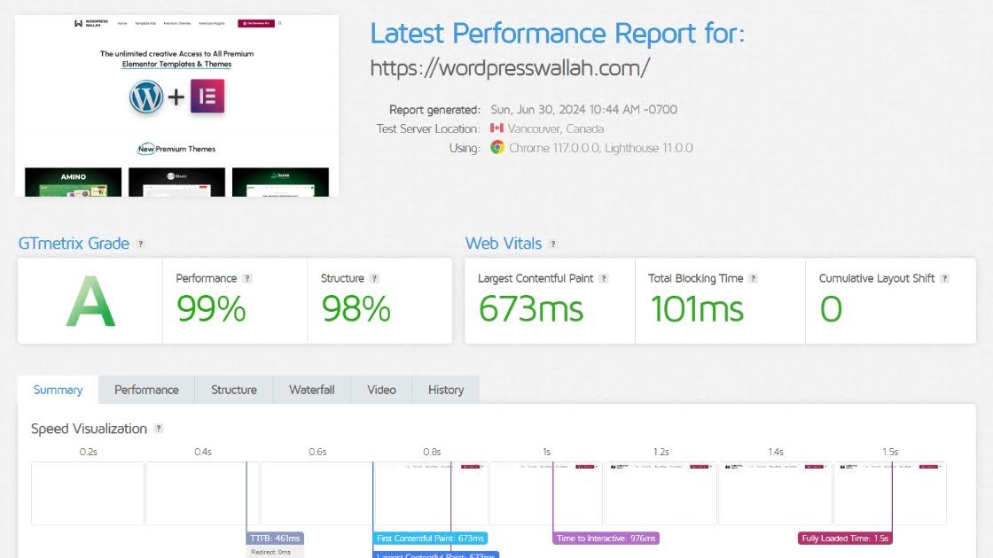
Task: Click help icon beside Total Blocking Time
Action: tap(754, 278)
